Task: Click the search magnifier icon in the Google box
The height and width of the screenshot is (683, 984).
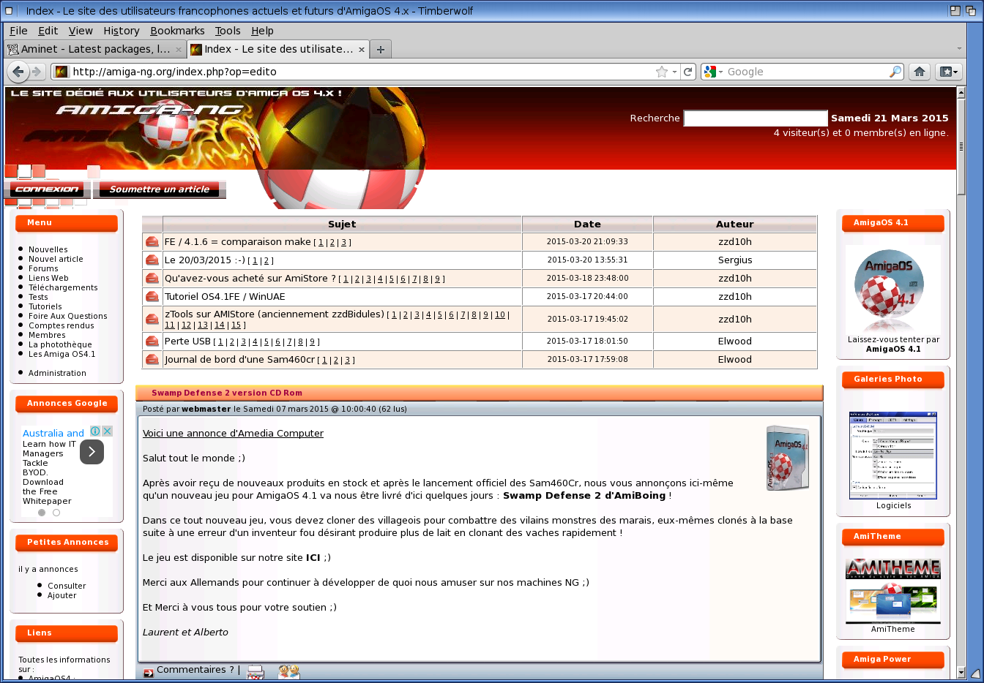Action: pyautogui.click(x=895, y=72)
